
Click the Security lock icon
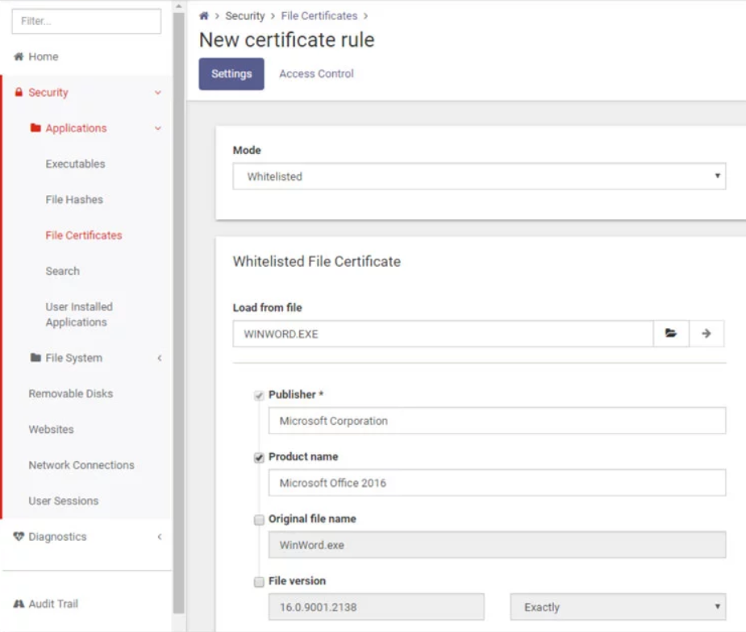(x=19, y=92)
